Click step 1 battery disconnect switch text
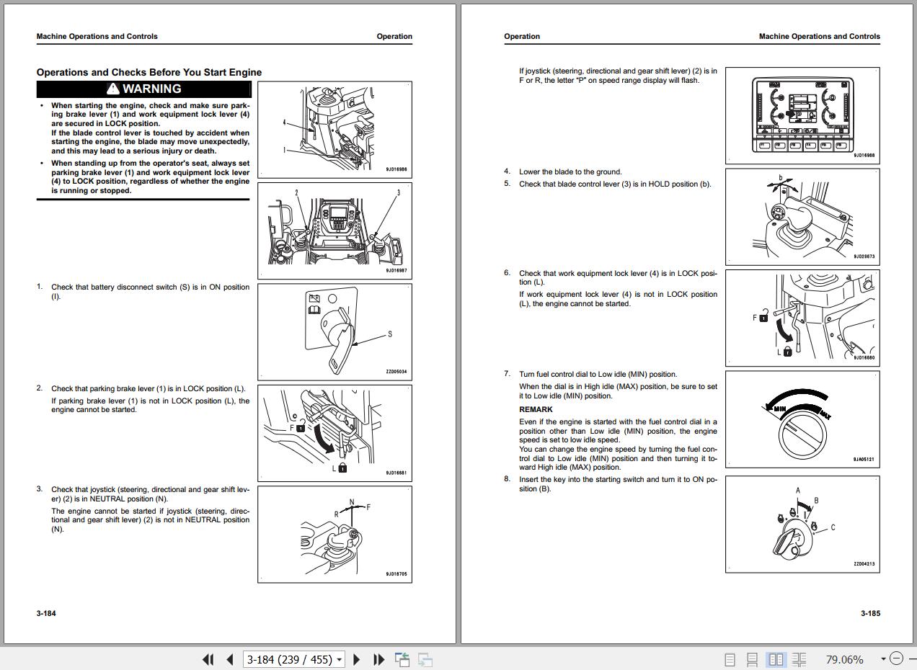 pos(150,292)
